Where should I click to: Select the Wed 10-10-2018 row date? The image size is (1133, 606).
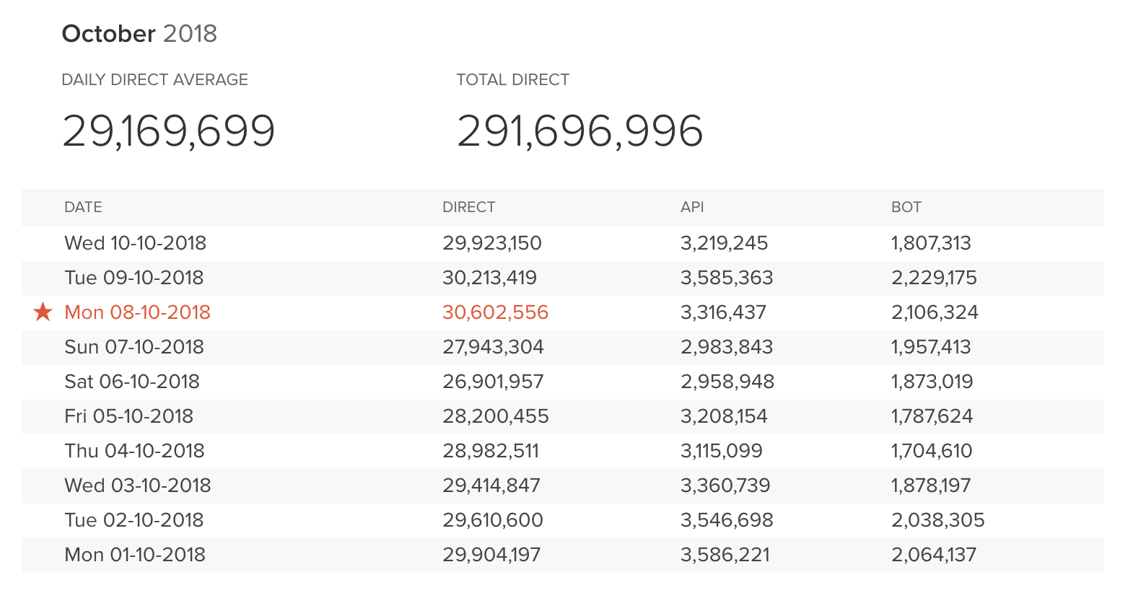click(135, 243)
